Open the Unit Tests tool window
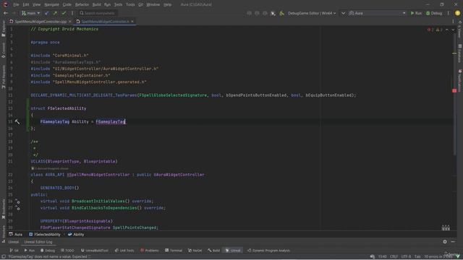The height and width of the screenshot is (260, 463). 124,251
